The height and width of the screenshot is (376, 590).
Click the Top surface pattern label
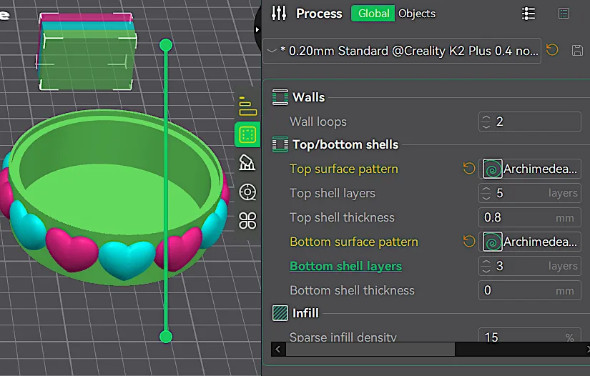(343, 169)
